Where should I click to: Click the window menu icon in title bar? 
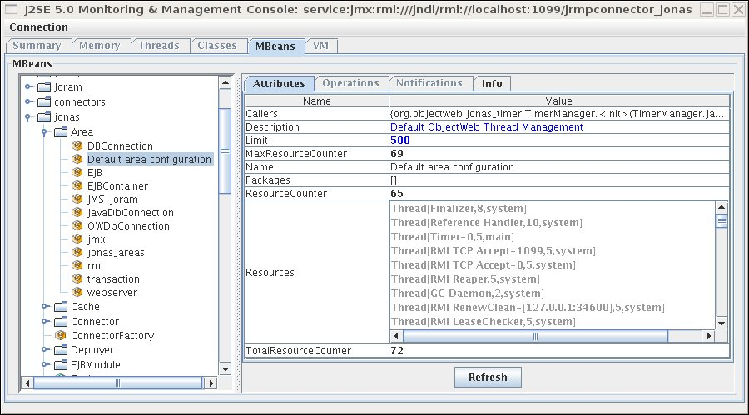click(11, 9)
